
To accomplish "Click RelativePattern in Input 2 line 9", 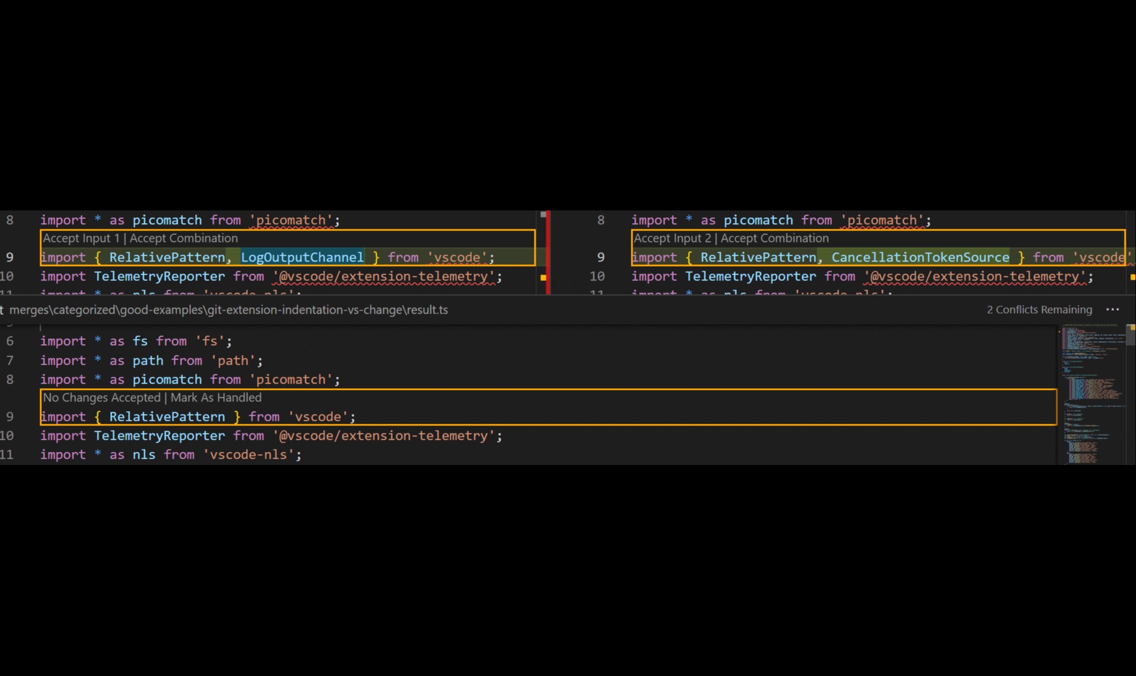I will [758, 257].
